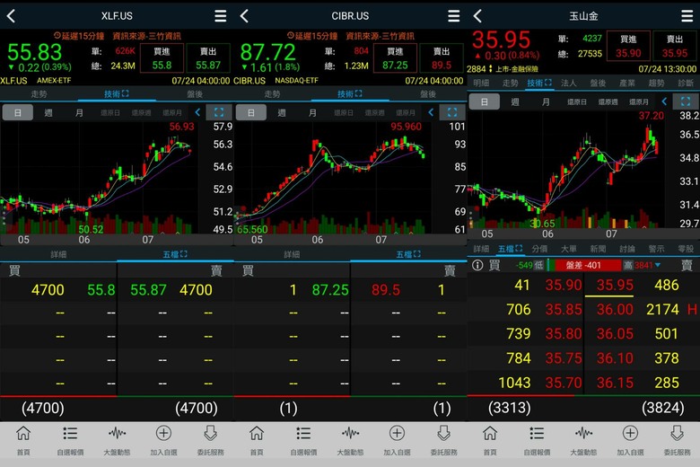This screenshot has width=700, height=467.
Task: Expand the blue dropdown arrow next to 高 3841
Action: (x=658, y=266)
